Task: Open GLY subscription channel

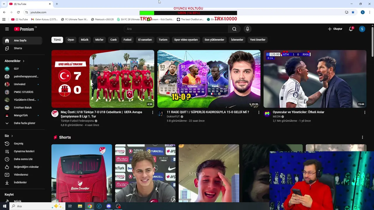Action: coord(22,69)
